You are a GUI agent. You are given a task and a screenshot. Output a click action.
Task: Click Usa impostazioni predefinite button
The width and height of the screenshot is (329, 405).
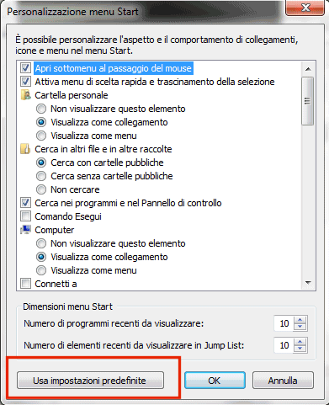coord(90,381)
